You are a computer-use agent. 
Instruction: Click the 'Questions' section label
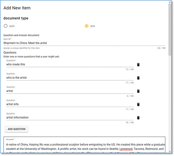[10, 52]
